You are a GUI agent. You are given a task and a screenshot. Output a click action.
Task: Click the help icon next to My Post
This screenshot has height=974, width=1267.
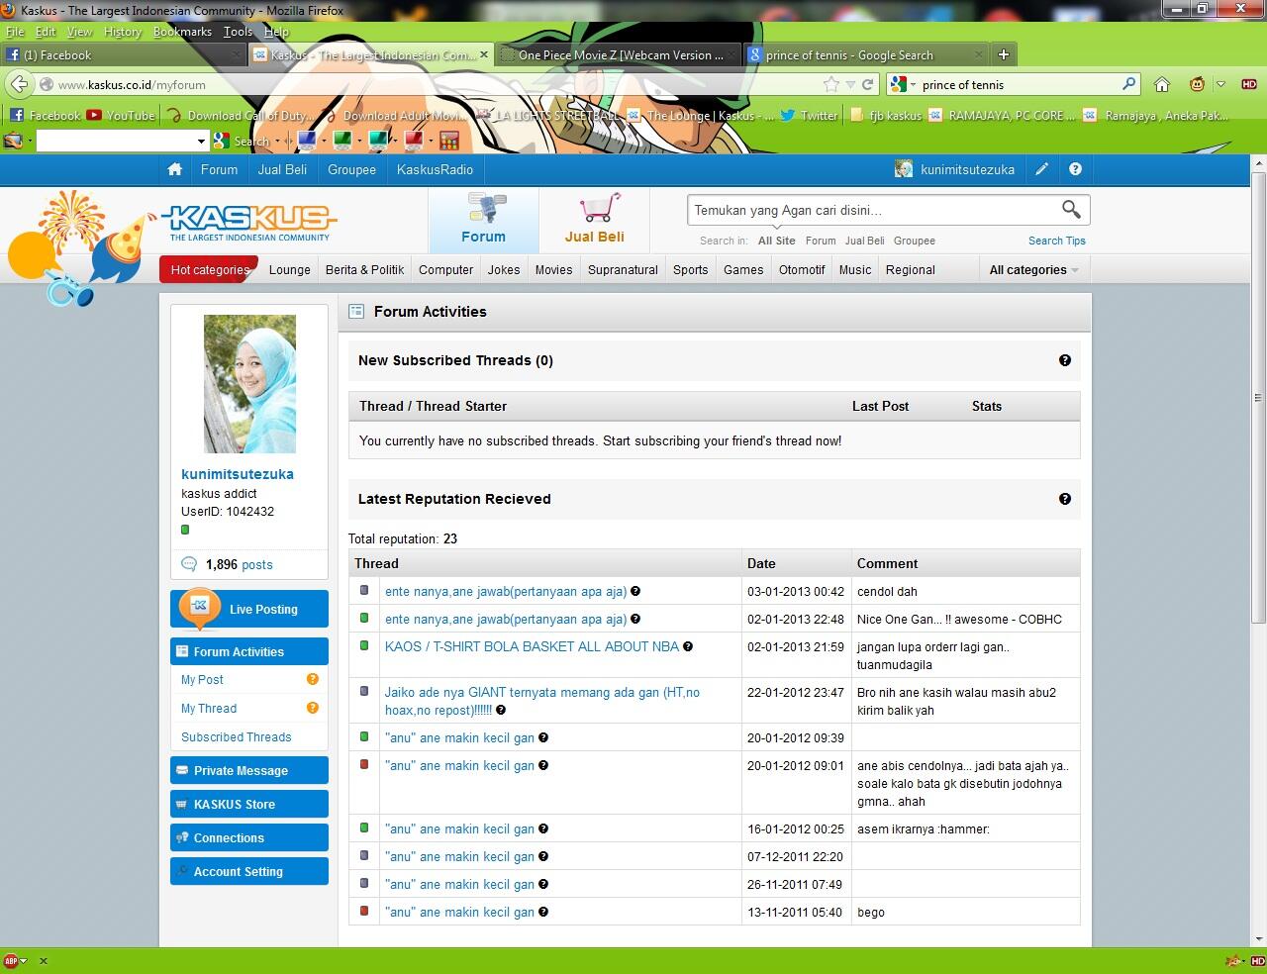(x=313, y=679)
